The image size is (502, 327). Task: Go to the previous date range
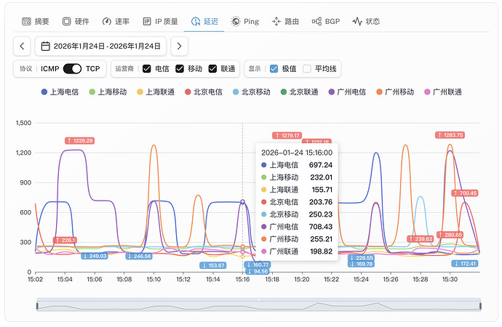22,46
